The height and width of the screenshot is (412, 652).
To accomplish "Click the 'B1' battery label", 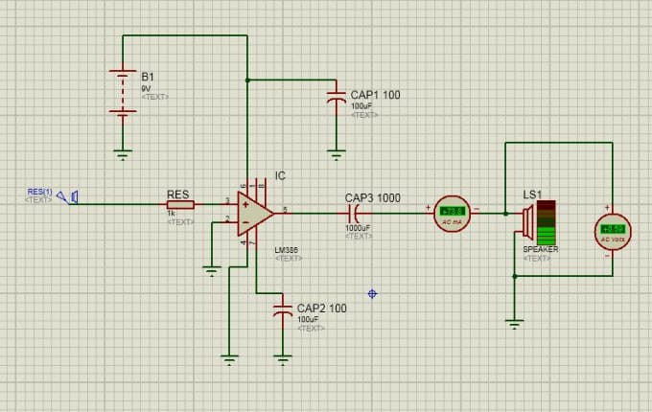I will tap(148, 77).
